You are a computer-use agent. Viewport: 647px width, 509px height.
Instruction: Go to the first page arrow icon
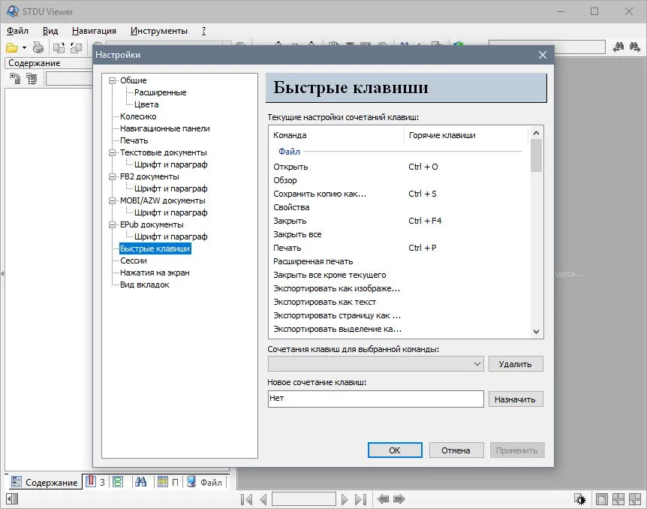click(x=247, y=499)
